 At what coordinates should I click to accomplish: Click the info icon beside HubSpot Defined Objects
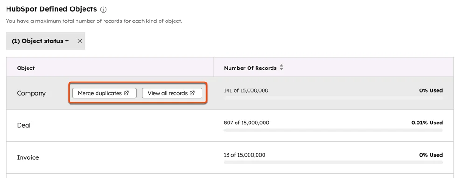tap(104, 10)
